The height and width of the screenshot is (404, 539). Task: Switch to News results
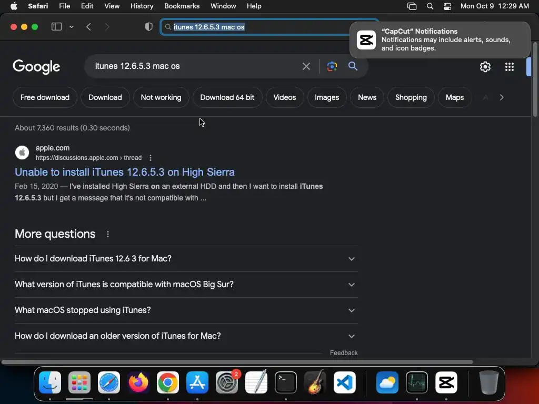pyautogui.click(x=367, y=97)
